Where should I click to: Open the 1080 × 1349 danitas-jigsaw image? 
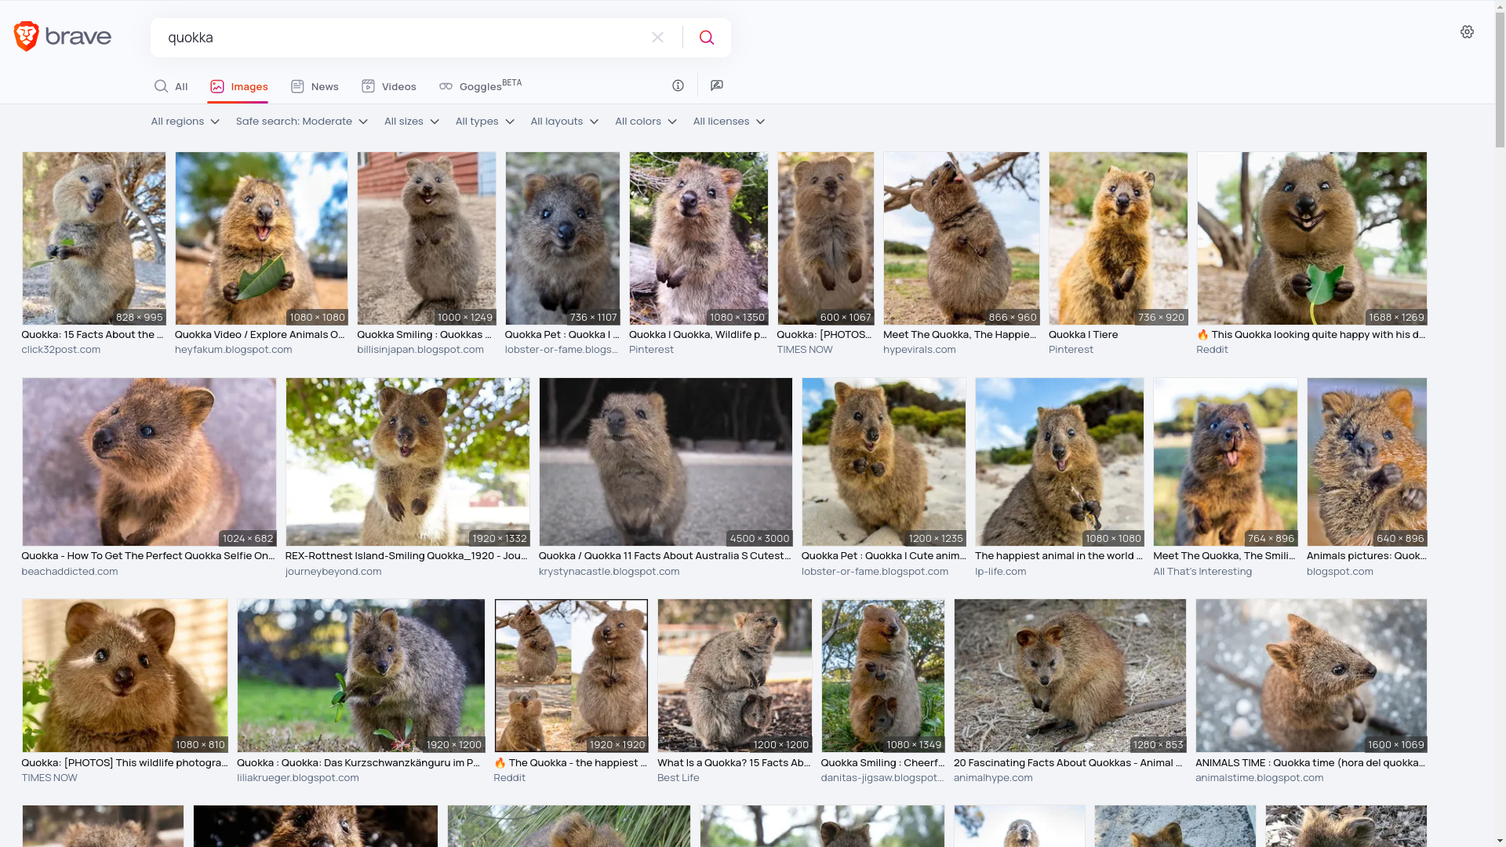click(882, 676)
